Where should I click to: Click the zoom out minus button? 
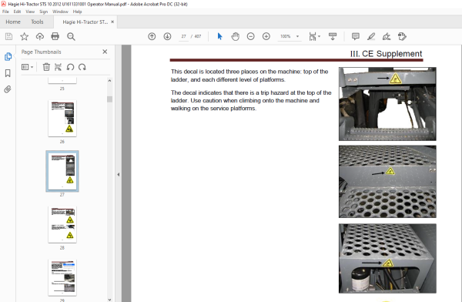tap(251, 36)
